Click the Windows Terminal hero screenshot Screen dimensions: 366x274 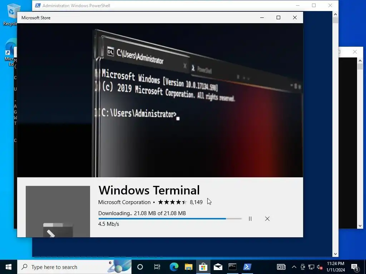(x=160, y=100)
